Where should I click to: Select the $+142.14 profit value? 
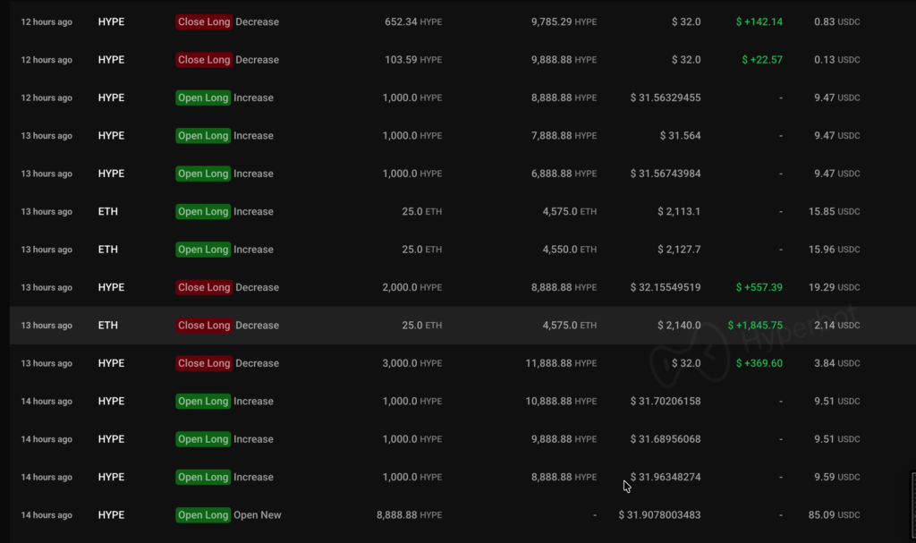point(759,21)
